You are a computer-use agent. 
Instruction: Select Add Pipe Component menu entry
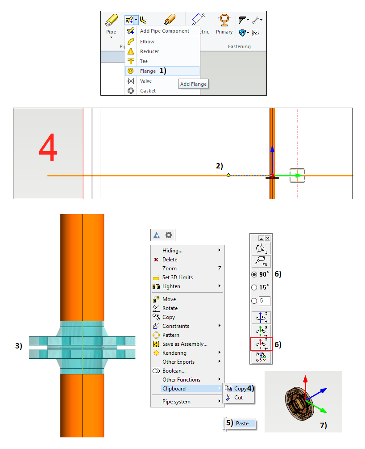click(162, 31)
